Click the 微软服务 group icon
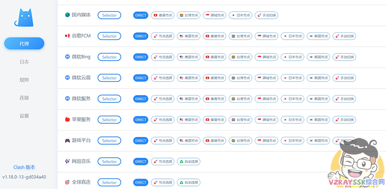 67,99
